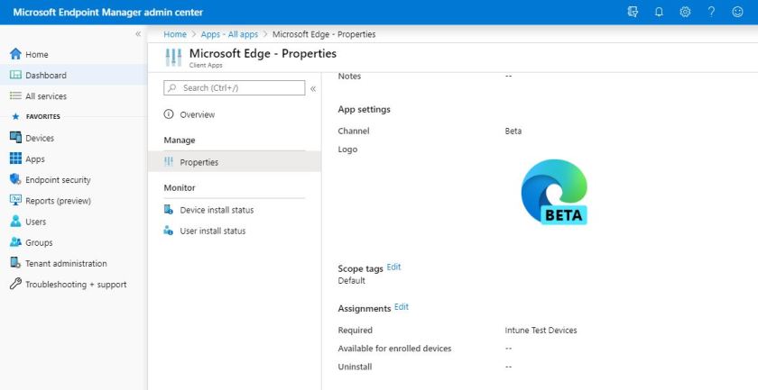
Task: Click the Microsoft Edge Beta logo
Action: point(554,191)
